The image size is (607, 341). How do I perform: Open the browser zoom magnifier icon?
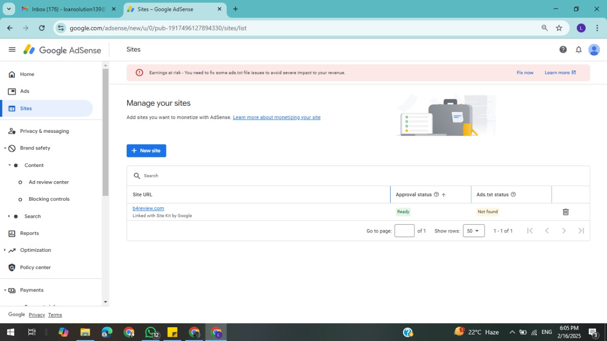pyautogui.click(x=544, y=28)
